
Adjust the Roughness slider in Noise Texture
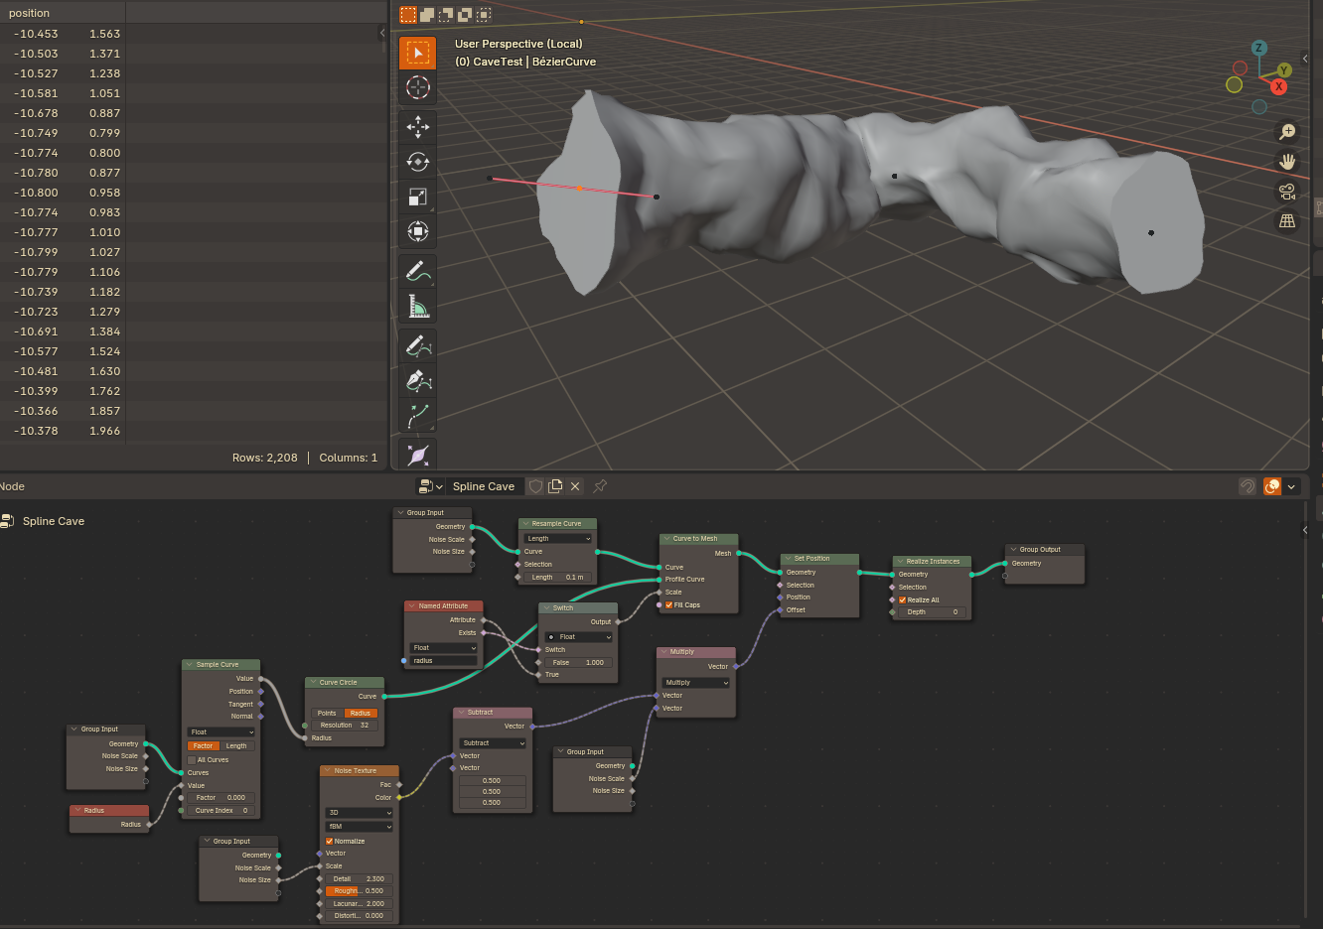coord(360,890)
